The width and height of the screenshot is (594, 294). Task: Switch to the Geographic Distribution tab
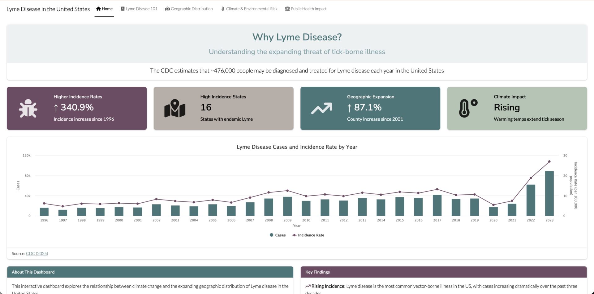tap(189, 9)
